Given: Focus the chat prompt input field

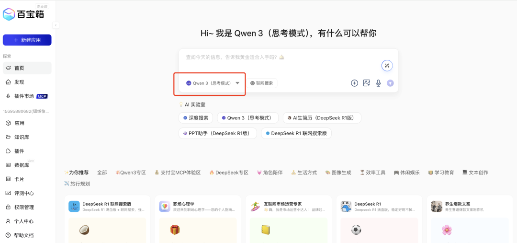Looking at the screenshot, I should 280,58.
